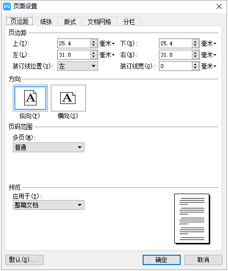Open the left margin unit dropdown
This screenshot has width=228, height=271.
(x=107, y=55)
